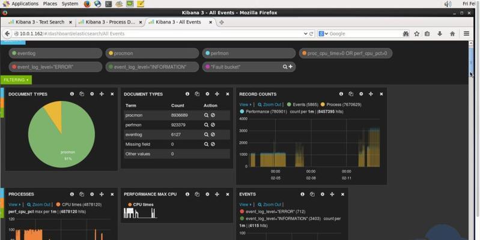Open inspect icon of Record Counts panel

[351, 94]
